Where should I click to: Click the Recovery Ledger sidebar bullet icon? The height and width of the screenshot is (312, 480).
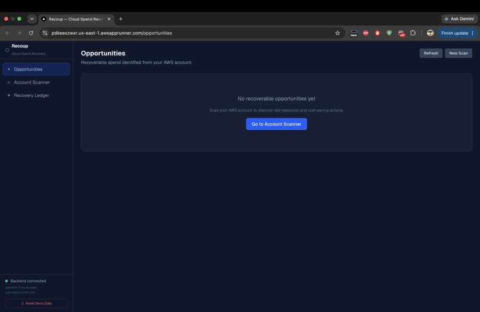click(x=8, y=95)
